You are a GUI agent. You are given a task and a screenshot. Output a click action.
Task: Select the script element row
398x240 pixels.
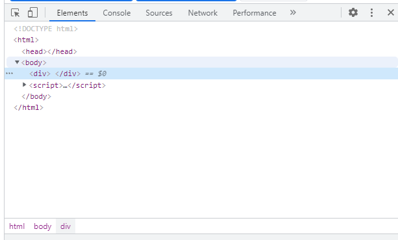[x=67, y=85]
